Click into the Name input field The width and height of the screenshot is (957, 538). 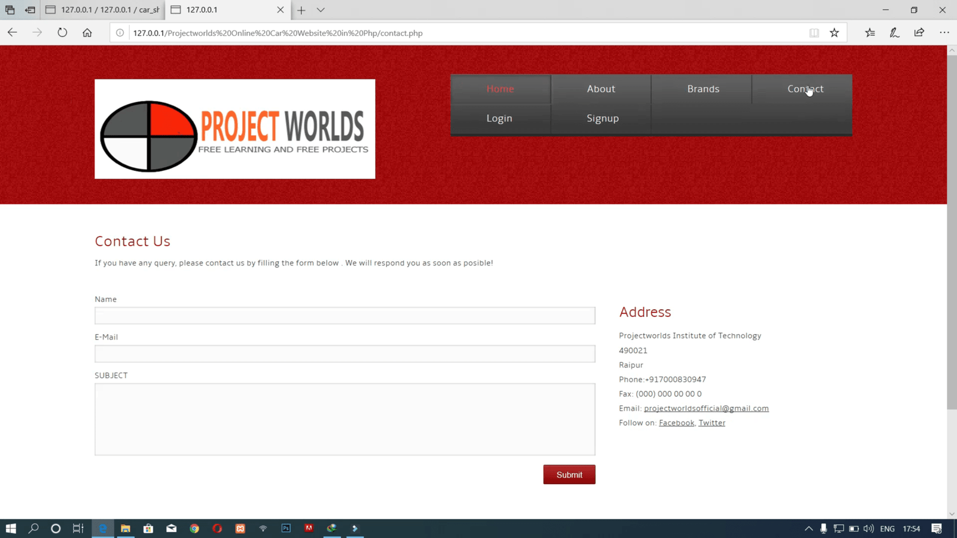[345, 316]
